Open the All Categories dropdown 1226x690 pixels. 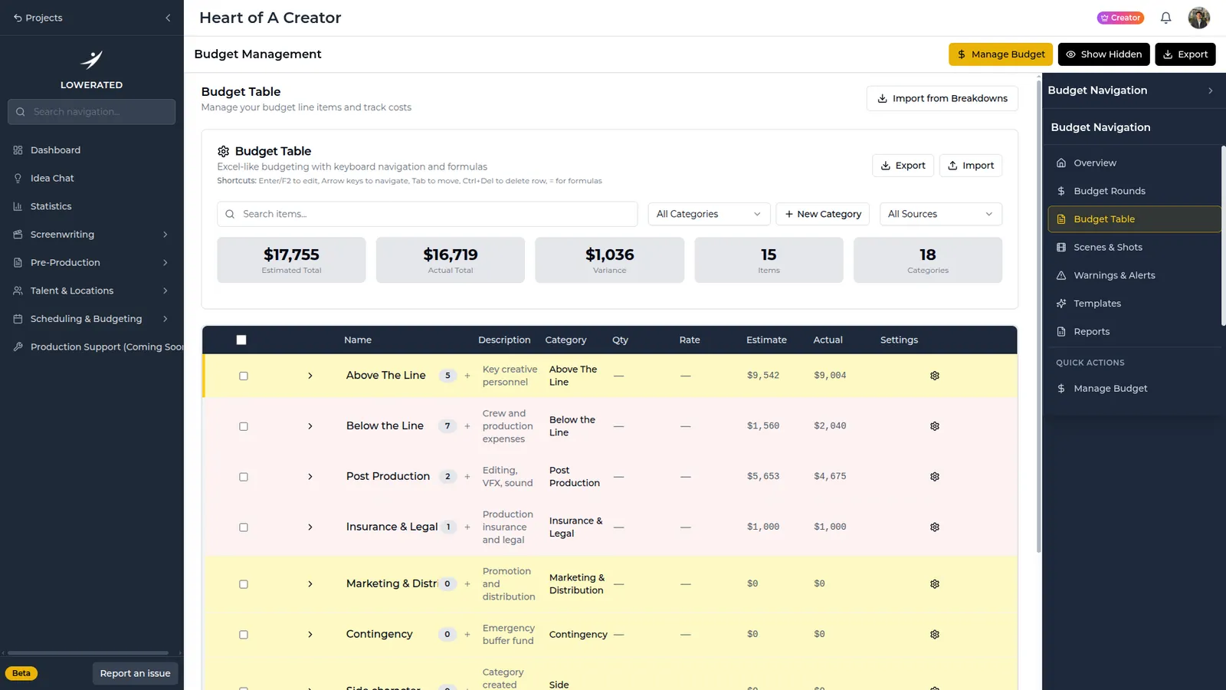(709, 215)
